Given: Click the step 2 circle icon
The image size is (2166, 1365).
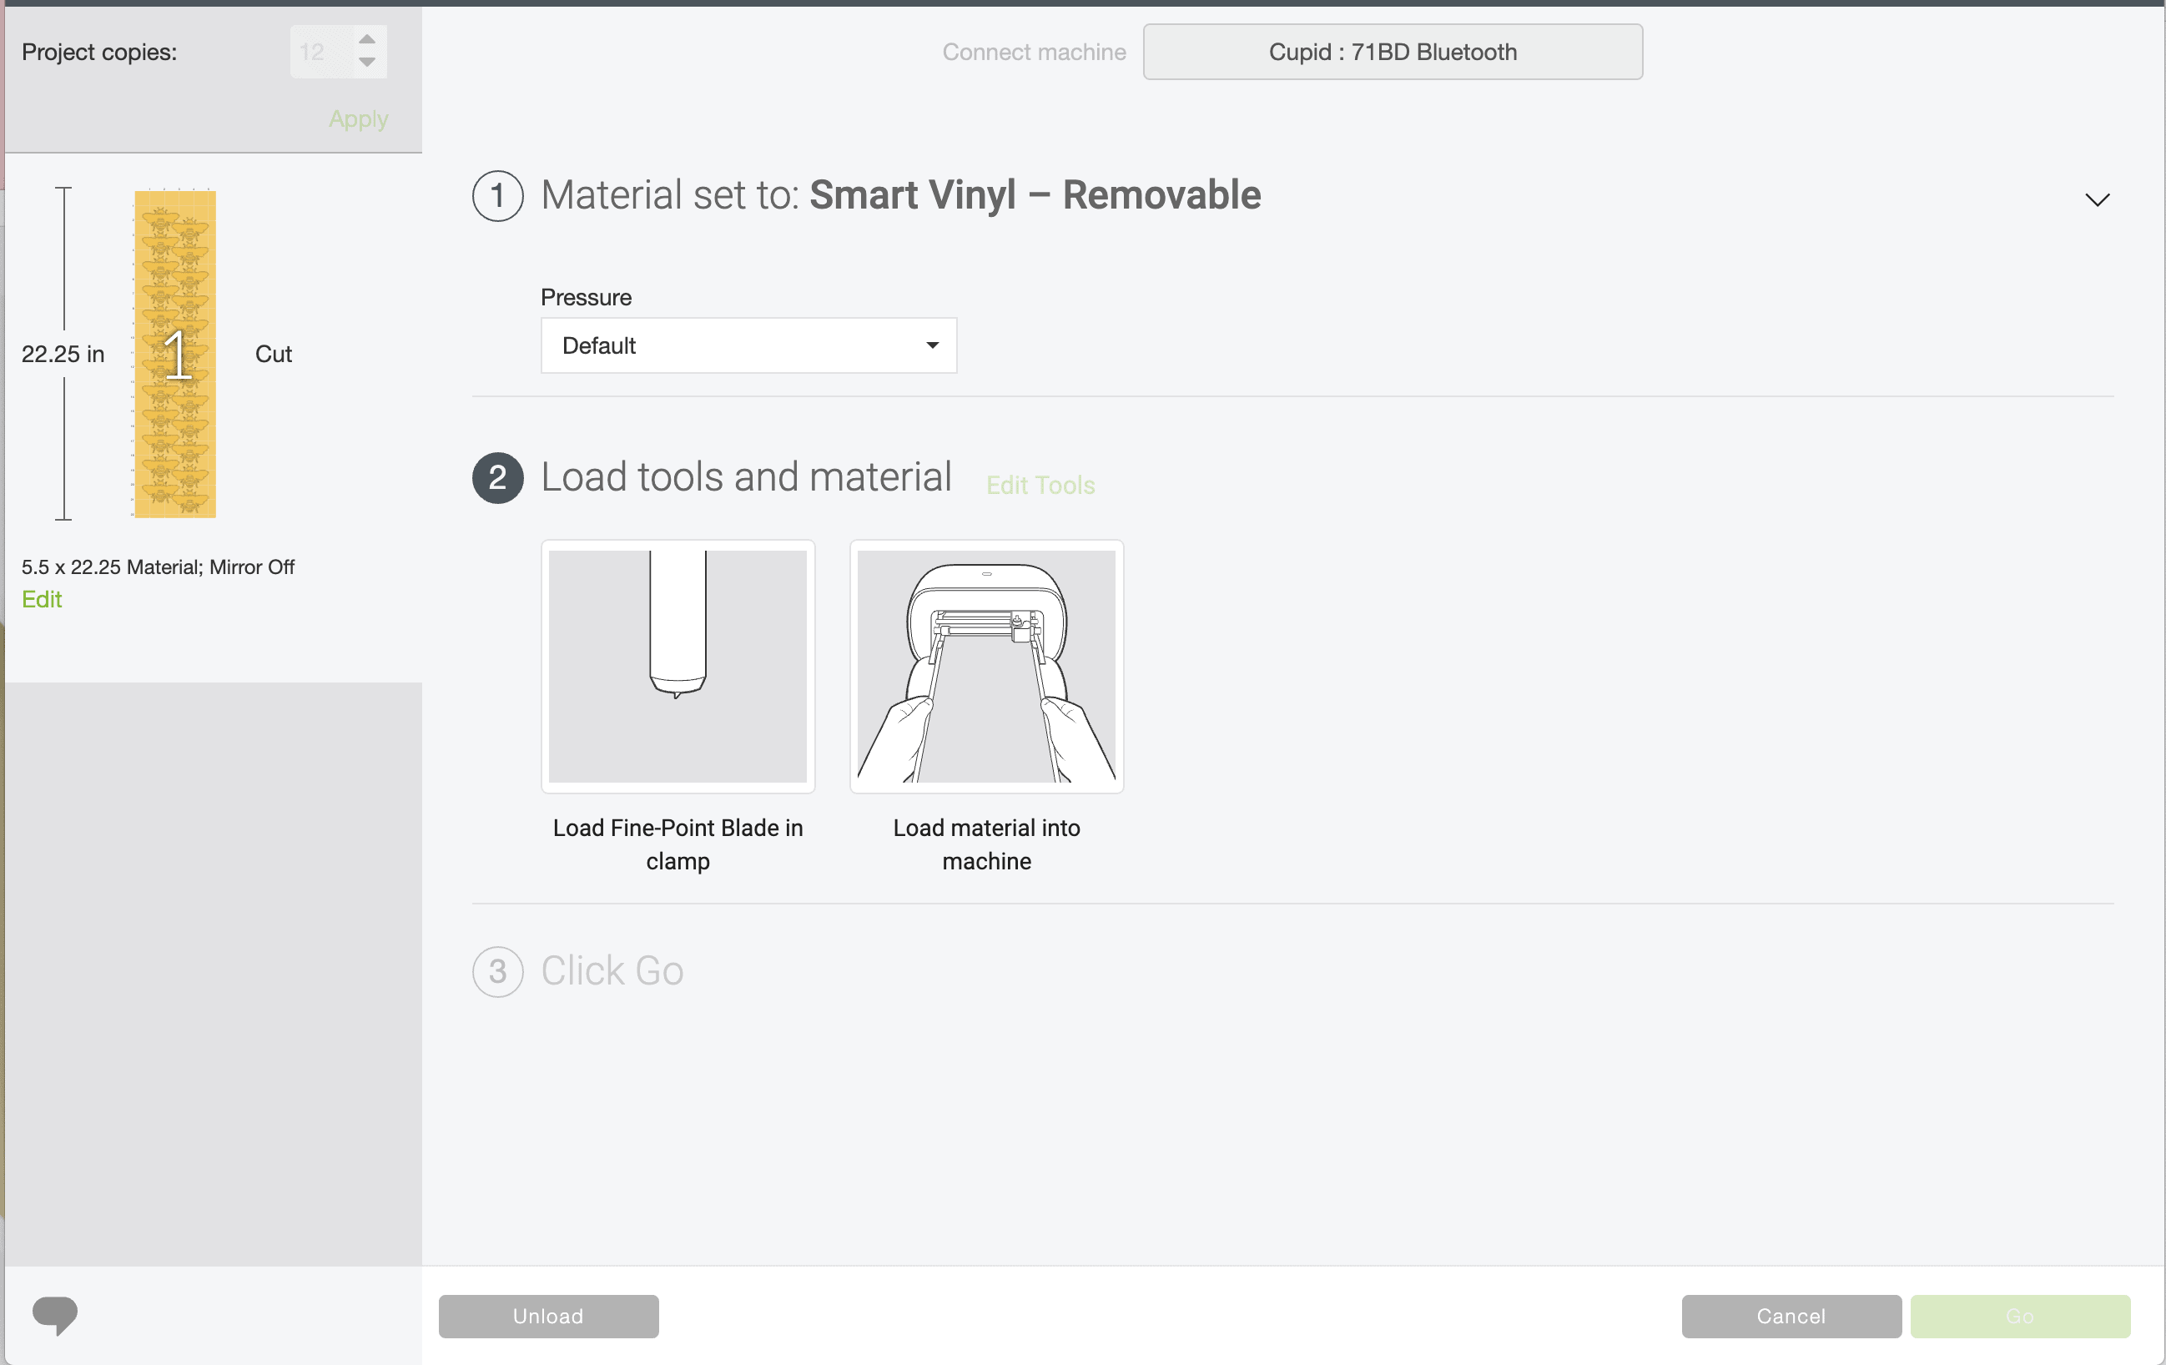Looking at the screenshot, I should (497, 477).
